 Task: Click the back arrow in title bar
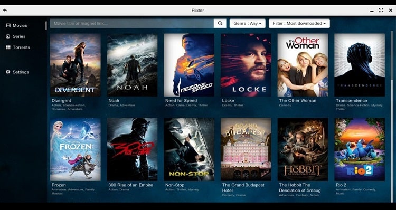click(x=5, y=11)
